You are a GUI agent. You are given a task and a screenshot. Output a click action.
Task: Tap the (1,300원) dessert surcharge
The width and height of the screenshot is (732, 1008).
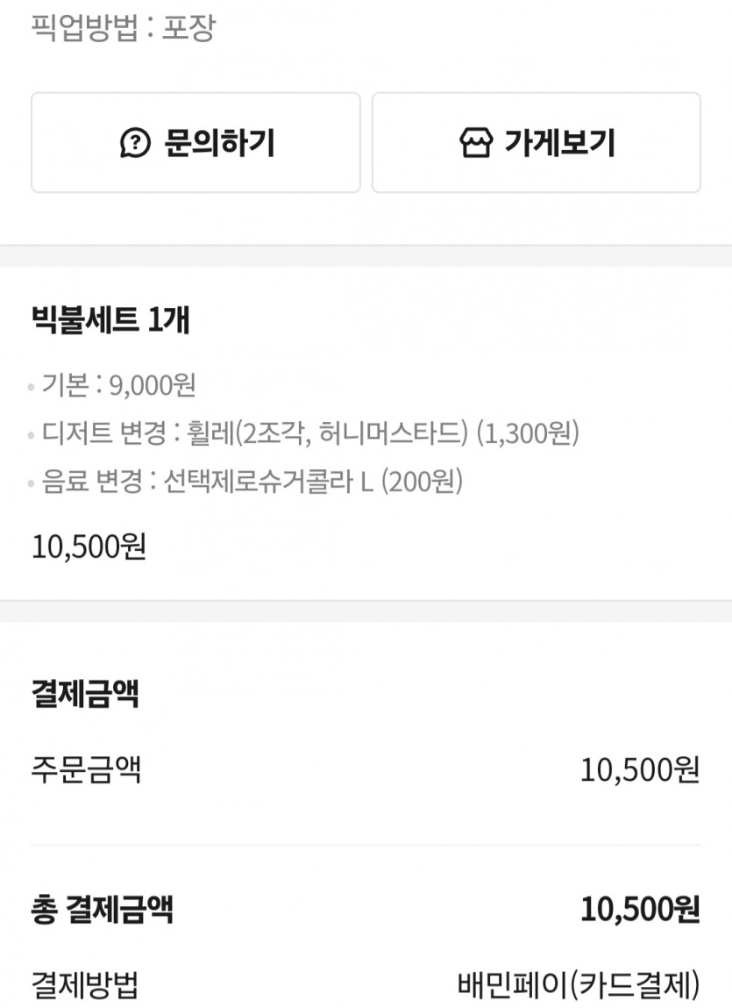pos(528,433)
